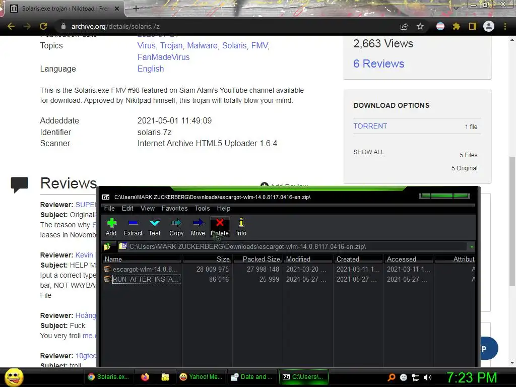The image size is (516, 387).
Task: Select the escargot-wlm-14.0.8... file row
Action: coord(289,269)
